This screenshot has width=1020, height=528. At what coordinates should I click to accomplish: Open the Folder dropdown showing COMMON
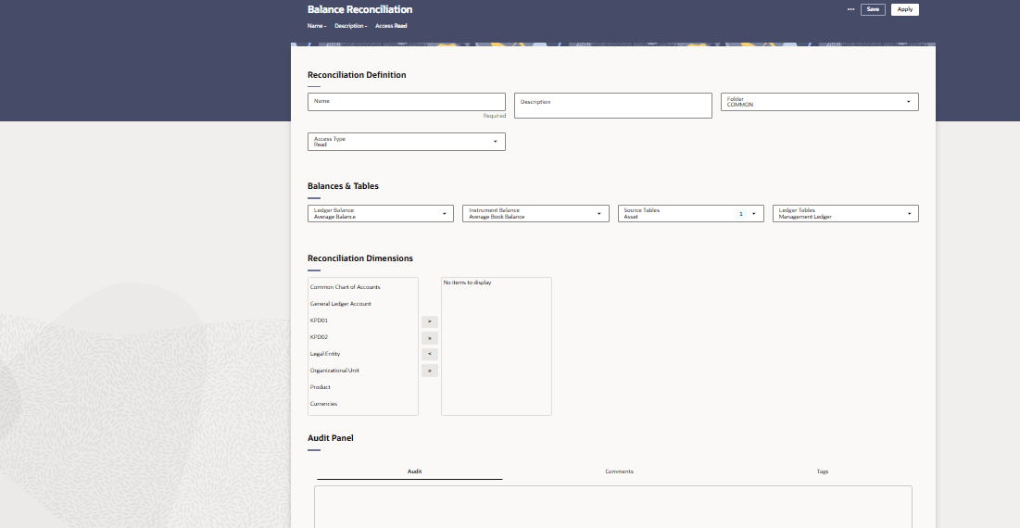[x=819, y=102]
